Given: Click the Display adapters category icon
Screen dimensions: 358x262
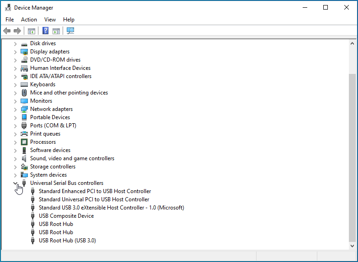Looking at the screenshot, I should point(24,52).
